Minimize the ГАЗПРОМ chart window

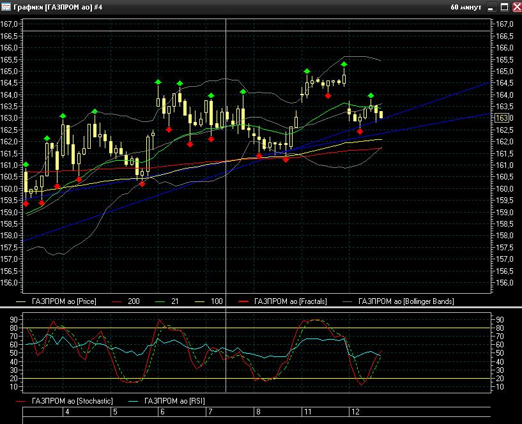[491, 7]
